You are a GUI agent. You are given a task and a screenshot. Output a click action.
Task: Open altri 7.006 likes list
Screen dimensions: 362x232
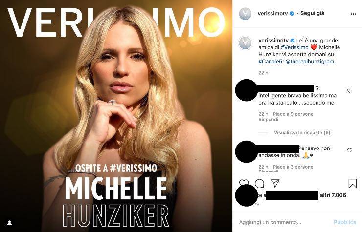coord(333,195)
